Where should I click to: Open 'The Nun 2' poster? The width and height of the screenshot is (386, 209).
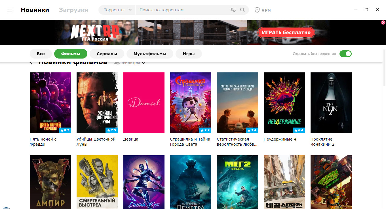[331, 103]
